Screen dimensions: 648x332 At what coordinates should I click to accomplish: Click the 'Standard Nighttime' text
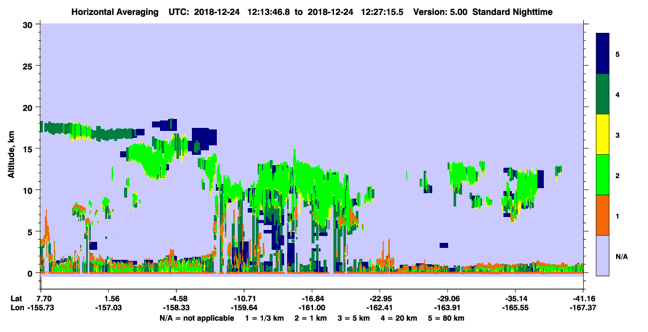512,11
